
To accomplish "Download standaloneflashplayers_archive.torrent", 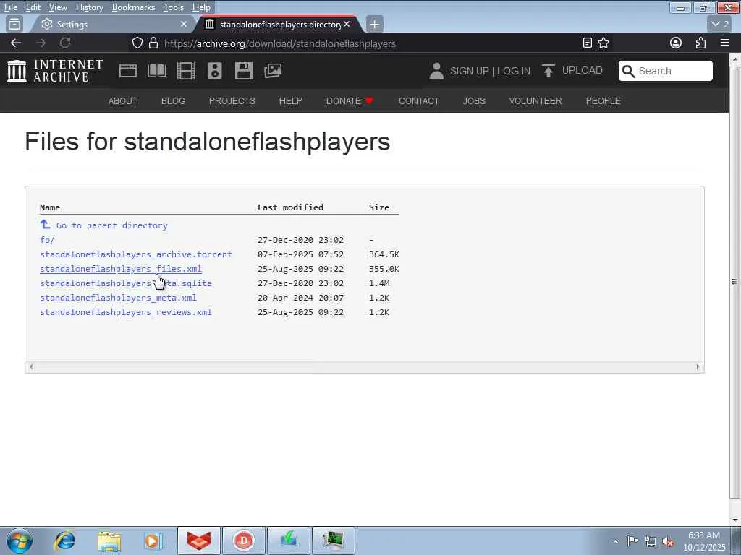I will (x=136, y=254).
